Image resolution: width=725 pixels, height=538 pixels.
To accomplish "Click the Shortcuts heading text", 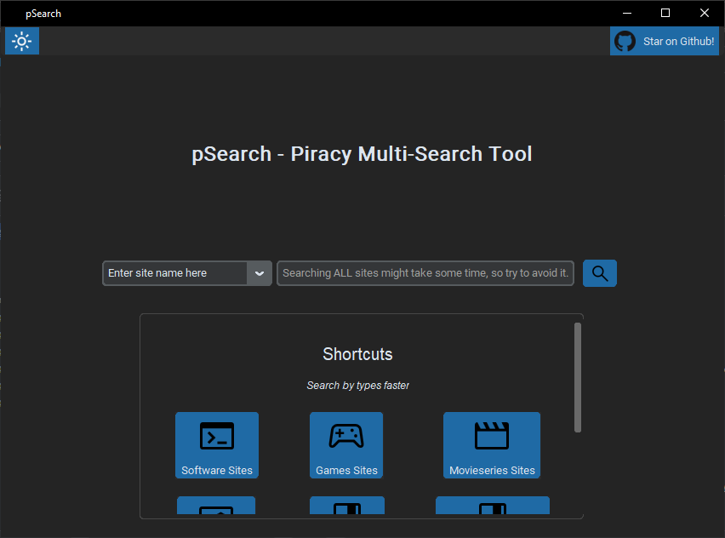I will (357, 354).
